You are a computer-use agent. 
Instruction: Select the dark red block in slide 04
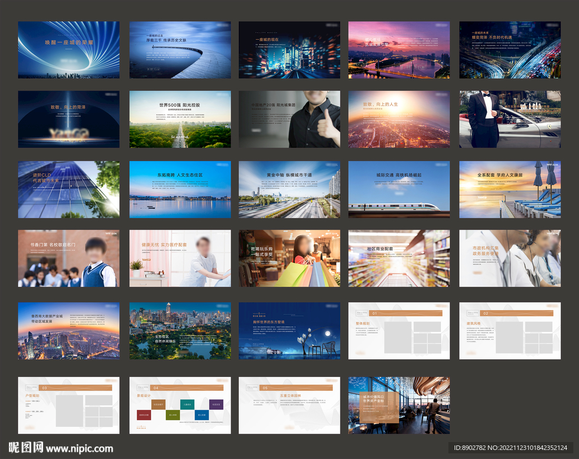tap(144, 415)
